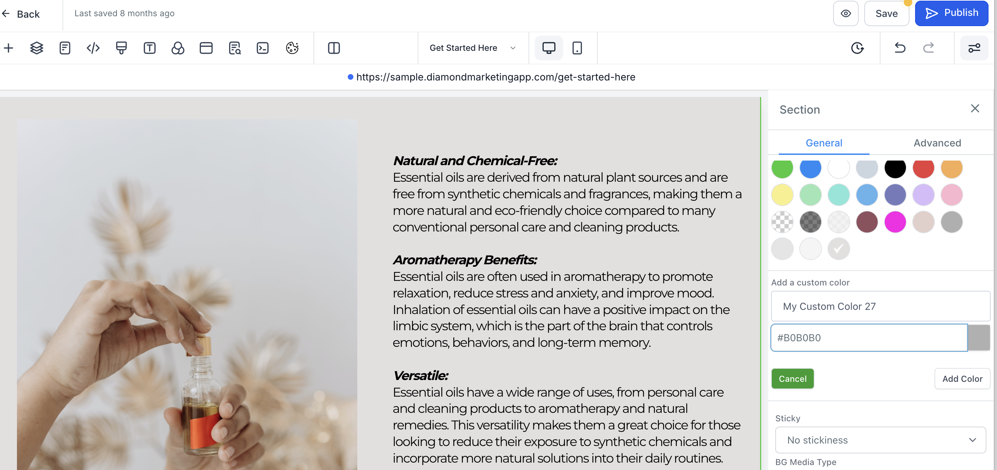The width and height of the screenshot is (997, 470).
Task: Click the #B0B0B0 hex color field
Action: point(869,338)
